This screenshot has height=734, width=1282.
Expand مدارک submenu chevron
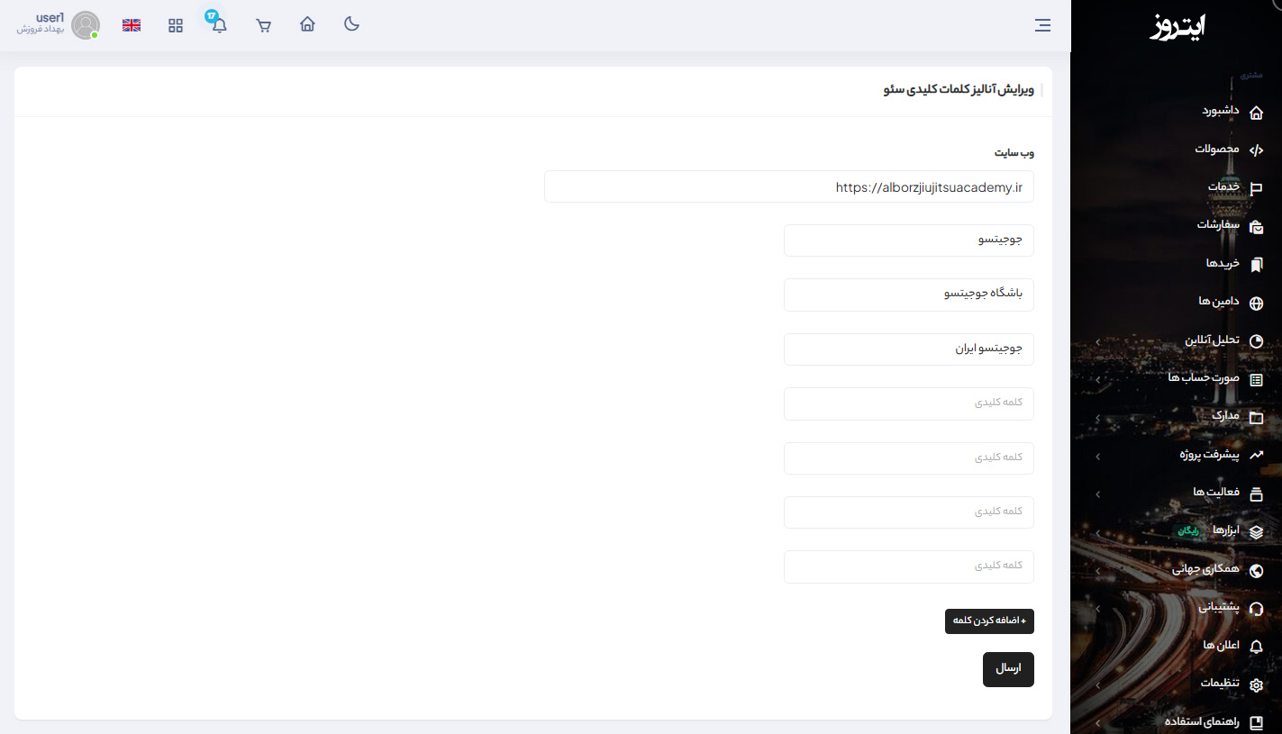click(1097, 418)
